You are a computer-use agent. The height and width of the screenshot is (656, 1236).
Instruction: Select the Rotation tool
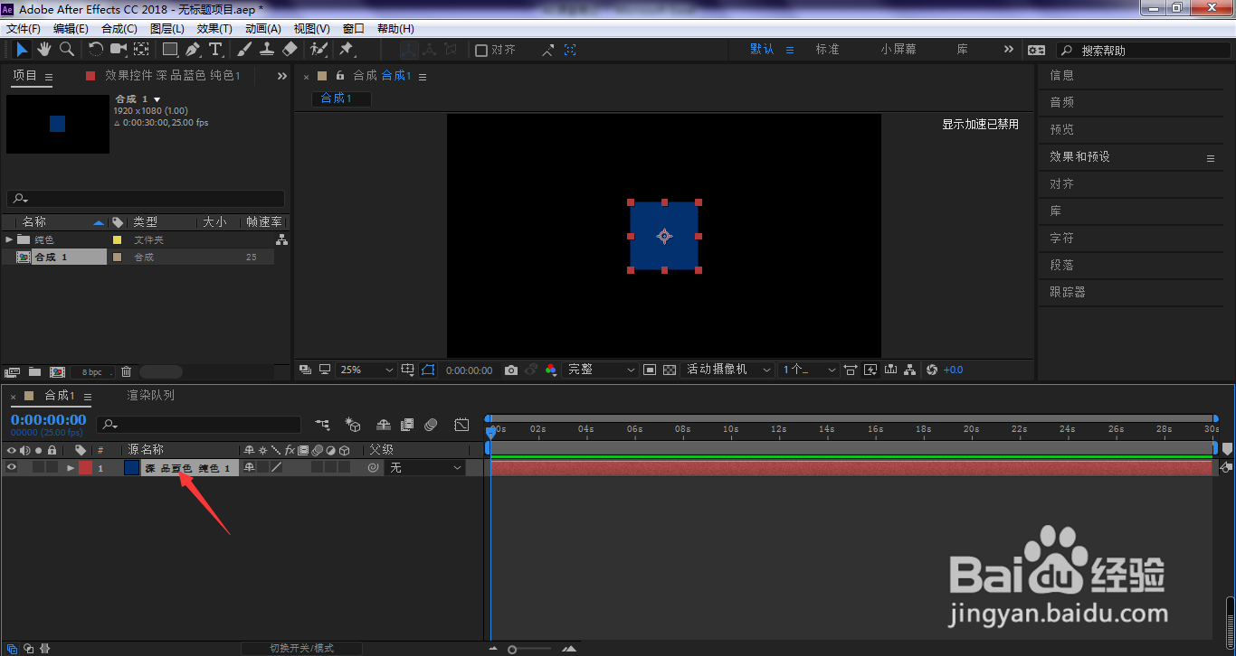coord(96,50)
